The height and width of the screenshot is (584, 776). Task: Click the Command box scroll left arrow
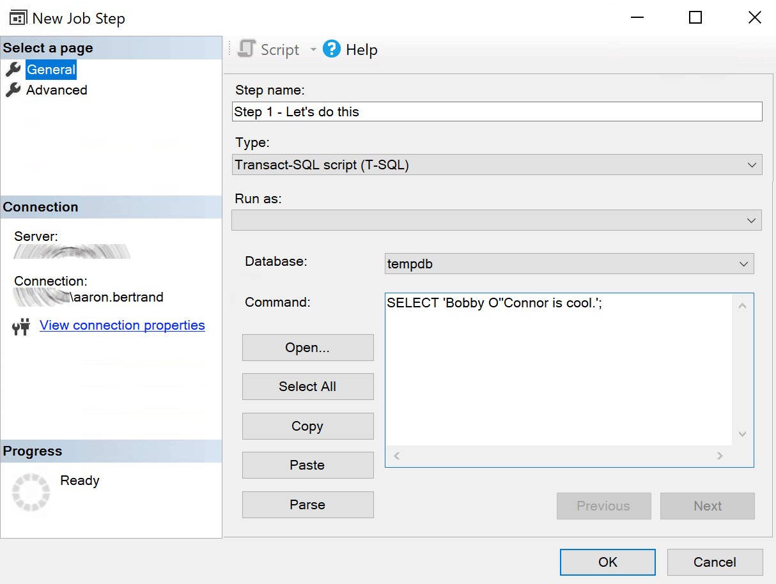(396, 456)
